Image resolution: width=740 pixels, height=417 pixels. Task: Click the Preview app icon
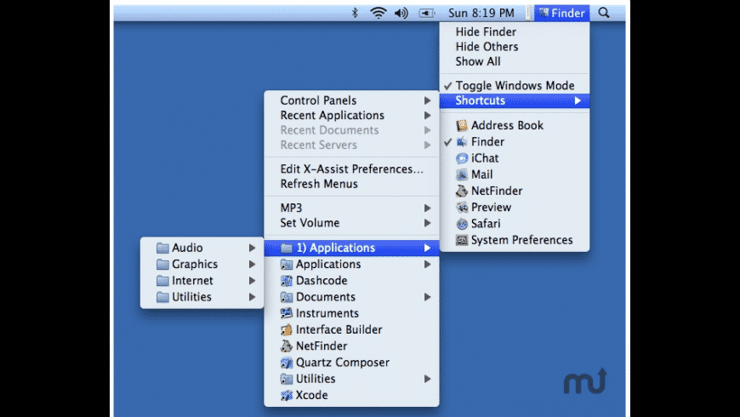pyautogui.click(x=462, y=208)
